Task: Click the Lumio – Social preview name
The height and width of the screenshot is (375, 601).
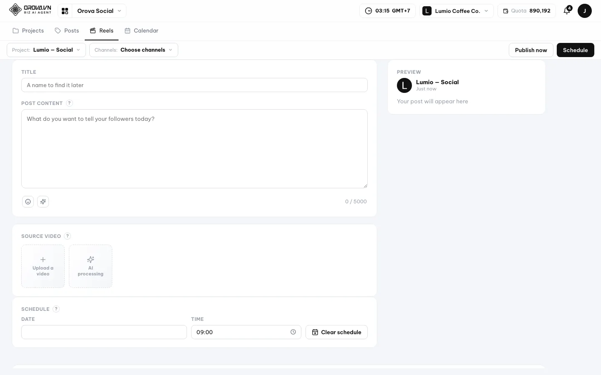Action: click(x=437, y=82)
